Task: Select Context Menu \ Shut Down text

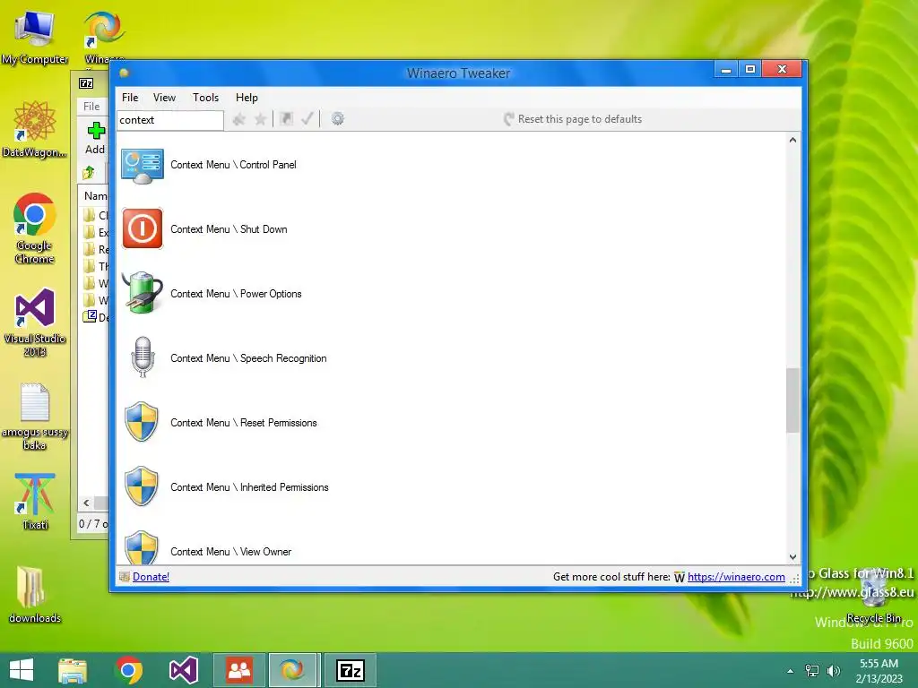Action: pyautogui.click(x=229, y=229)
